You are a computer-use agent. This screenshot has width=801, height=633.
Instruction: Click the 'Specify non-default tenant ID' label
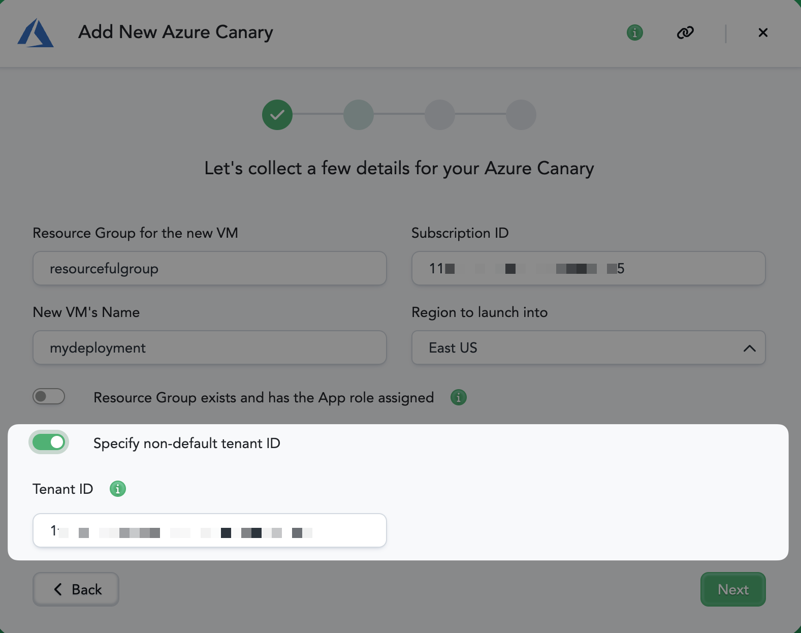[187, 444]
